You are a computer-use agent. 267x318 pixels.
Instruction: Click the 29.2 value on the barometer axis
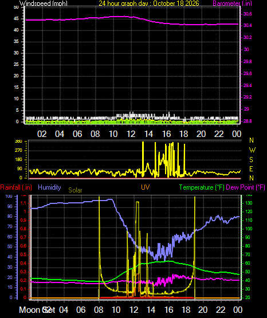248,97
